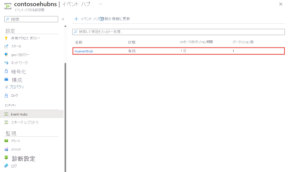
Task: Open 共有アクセス ポリシー settings
Action: point(26,38)
